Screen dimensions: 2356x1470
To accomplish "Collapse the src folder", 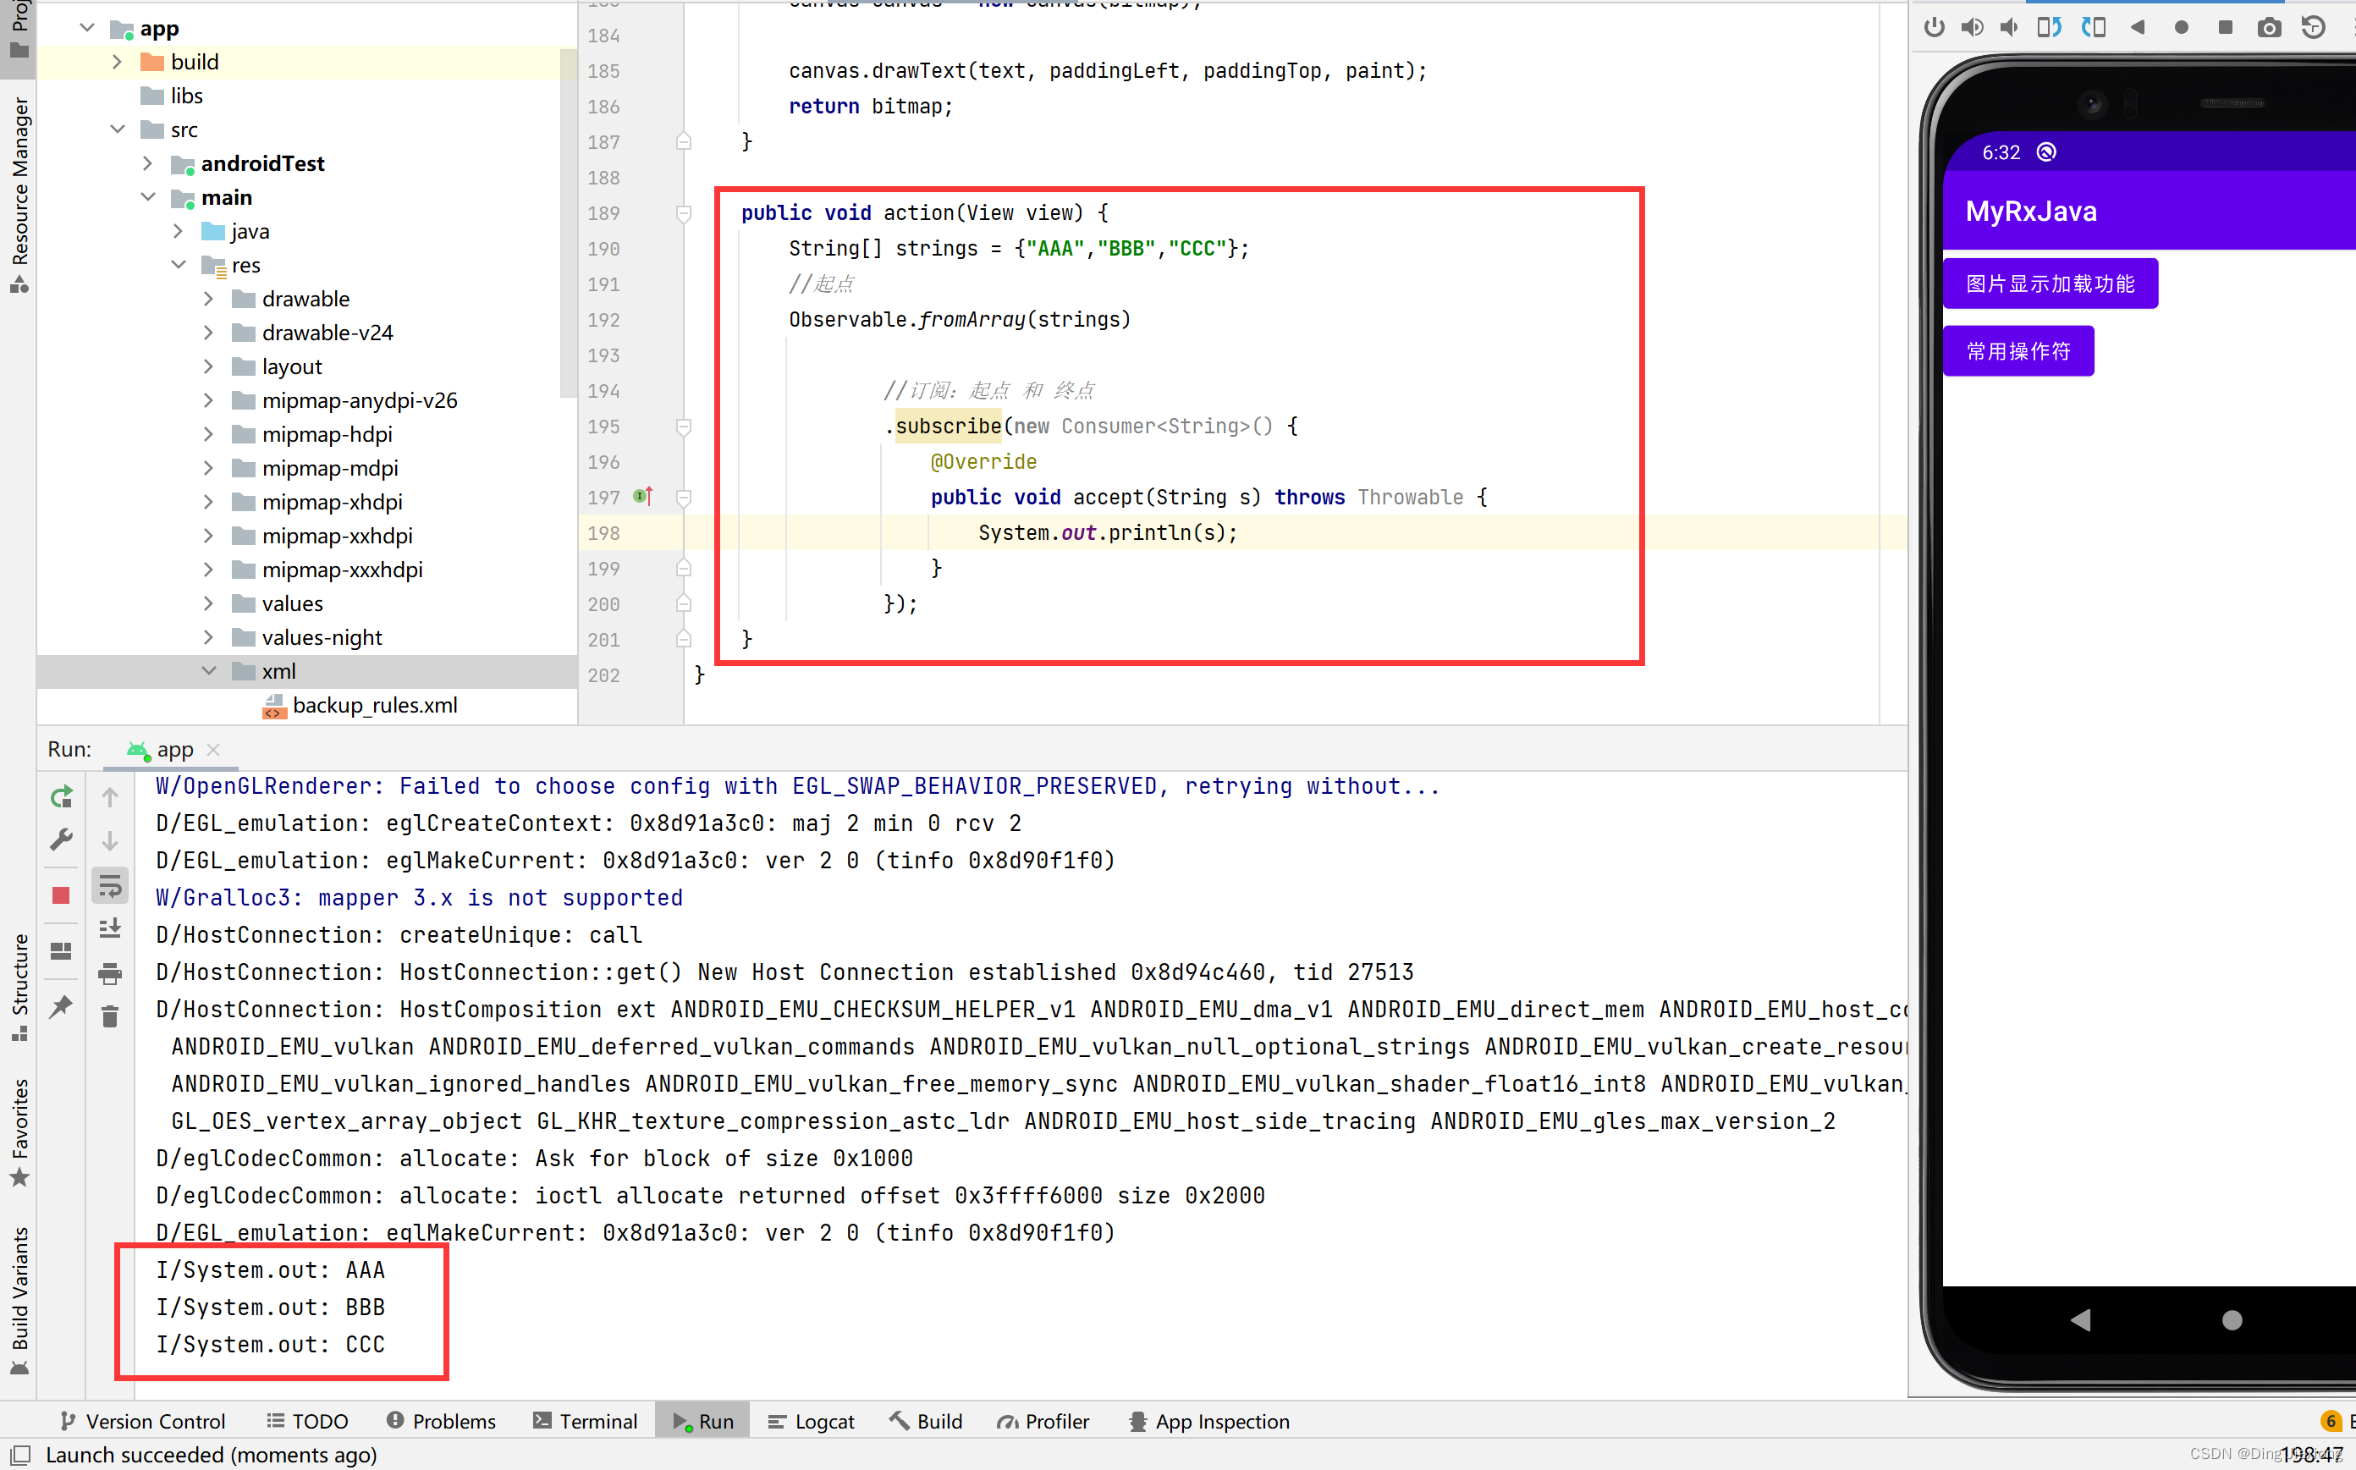I will point(117,129).
